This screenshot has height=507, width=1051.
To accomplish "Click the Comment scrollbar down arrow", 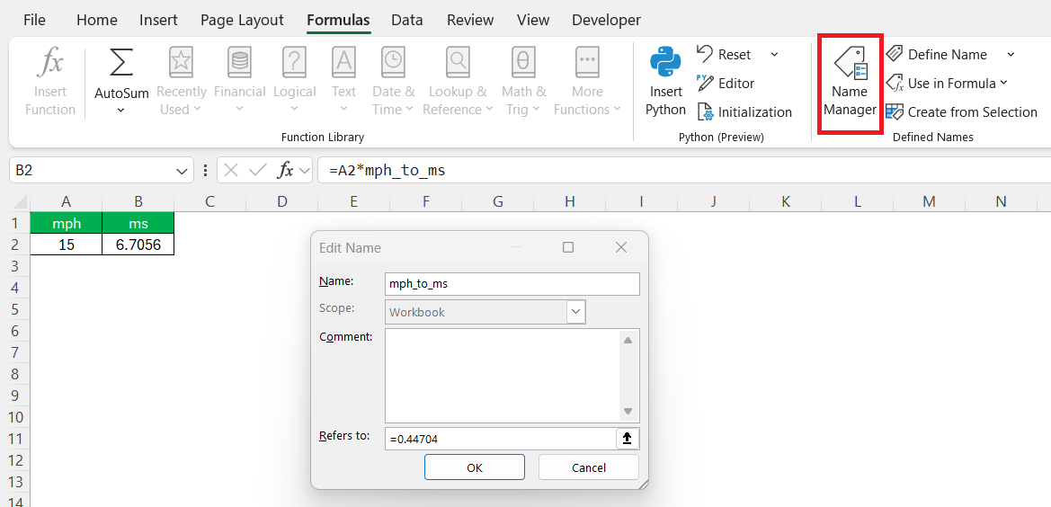I will (628, 411).
